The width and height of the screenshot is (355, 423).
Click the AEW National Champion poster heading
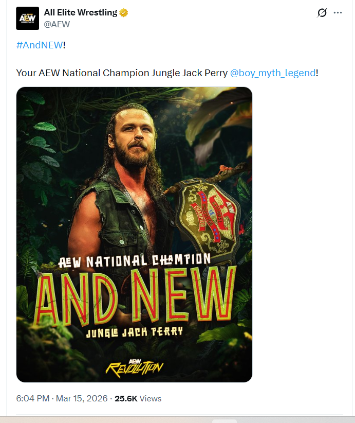coord(135,260)
